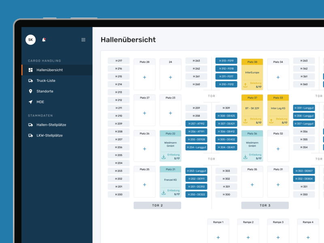Click the empty slot H 217
Image resolution: width=324 pixels, height=243 pixels.
pyautogui.click(x=119, y=61)
